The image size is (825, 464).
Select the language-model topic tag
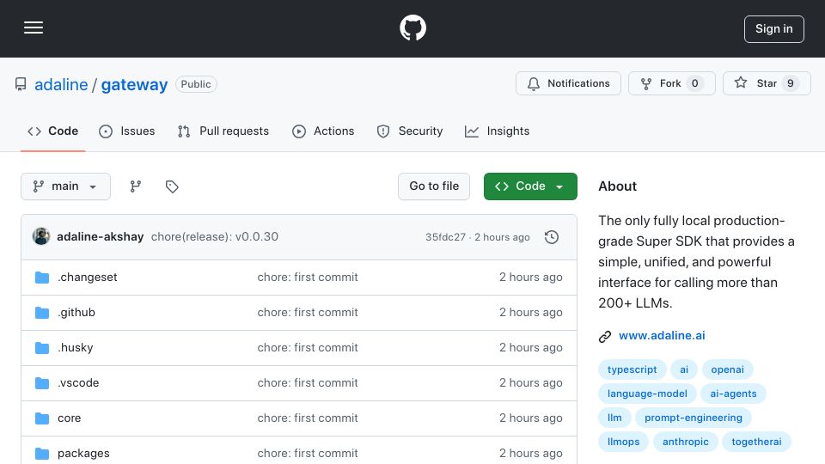[x=647, y=394]
